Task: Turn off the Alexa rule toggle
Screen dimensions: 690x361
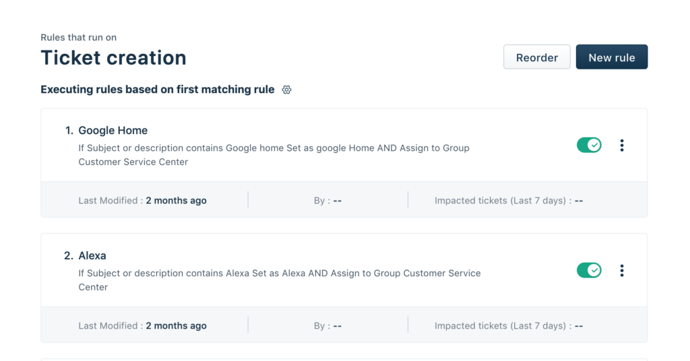Action: point(589,271)
